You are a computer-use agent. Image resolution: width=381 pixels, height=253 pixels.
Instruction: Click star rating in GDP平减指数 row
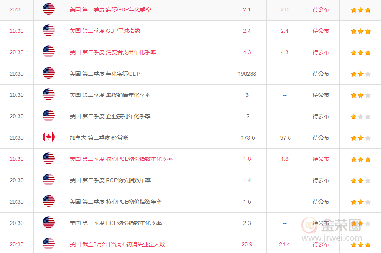[x=361, y=31]
